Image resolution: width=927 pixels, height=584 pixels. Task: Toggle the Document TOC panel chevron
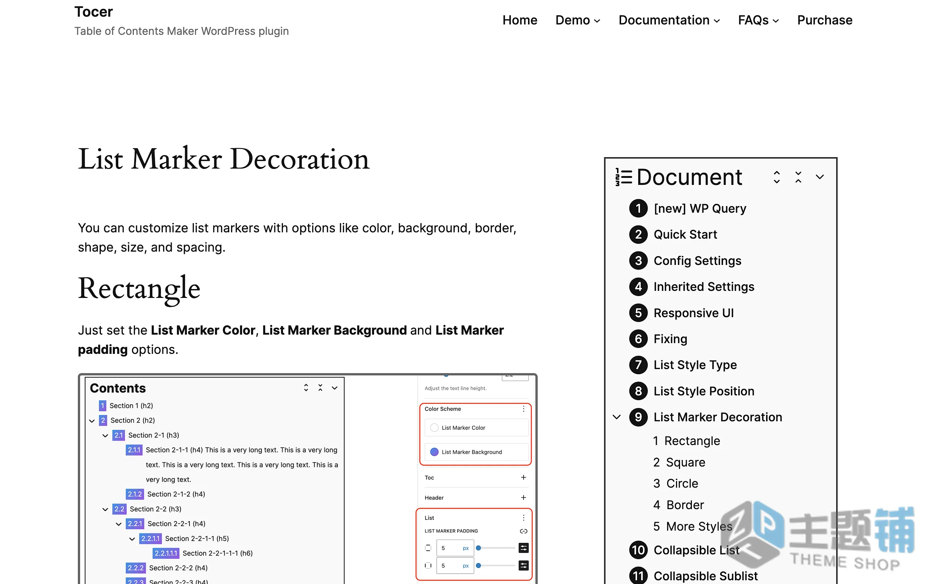click(x=819, y=177)
